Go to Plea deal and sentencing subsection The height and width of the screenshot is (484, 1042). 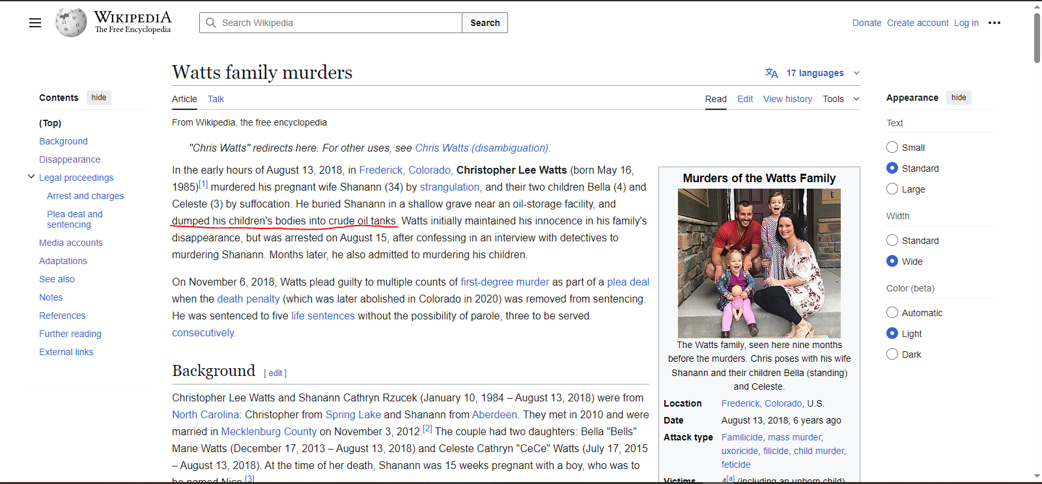pyautogui.click(x=75, y=219)
